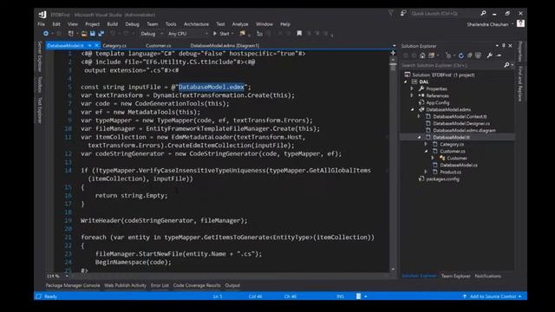This screenshot has width=555, height=312.
Task: Click the bookmark toolbar icon
Action: point(299,33)
